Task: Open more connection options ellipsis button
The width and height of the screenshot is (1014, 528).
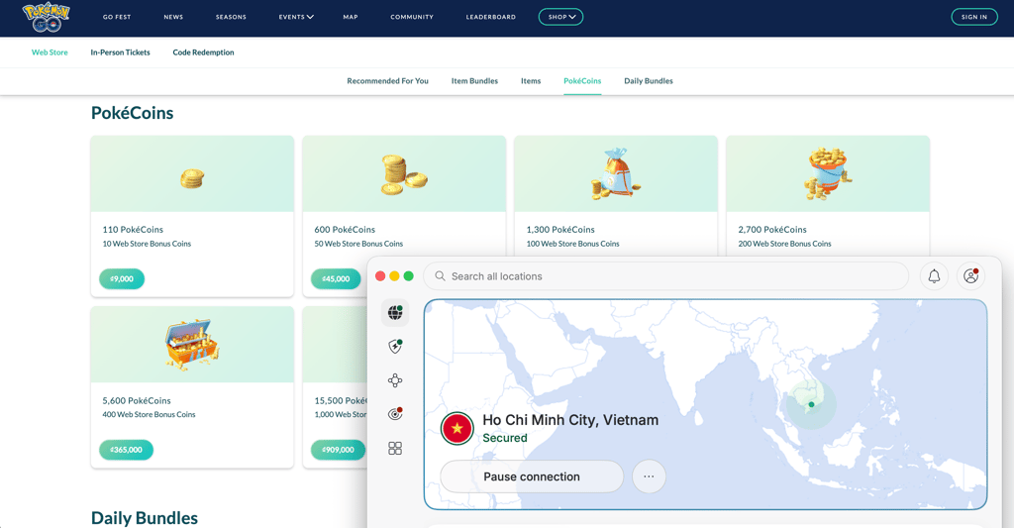Action: pos(649,476)
